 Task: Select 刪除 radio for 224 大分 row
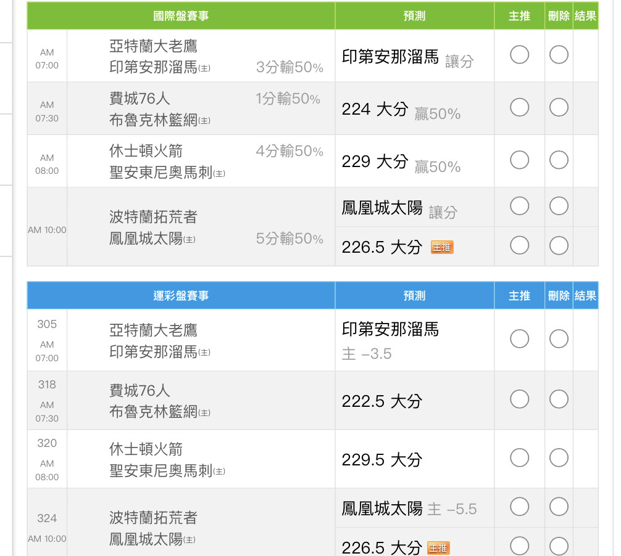click(x=559, y=107)
